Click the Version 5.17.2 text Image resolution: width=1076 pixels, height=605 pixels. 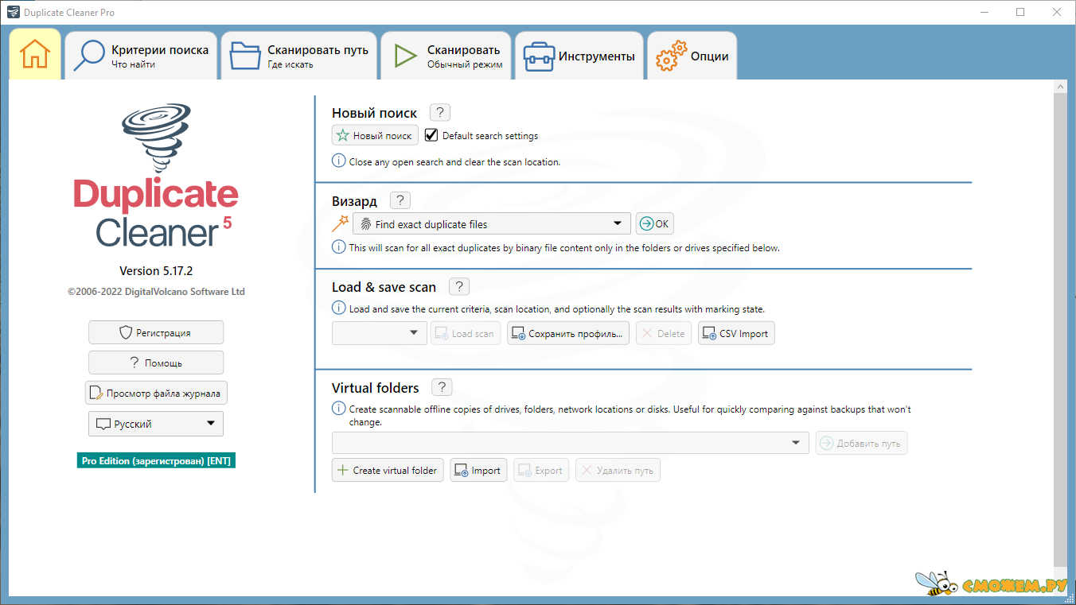pos(156,270)
